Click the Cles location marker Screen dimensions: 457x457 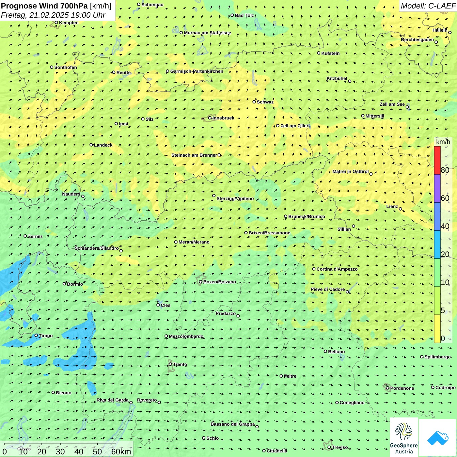click(158, 305)
